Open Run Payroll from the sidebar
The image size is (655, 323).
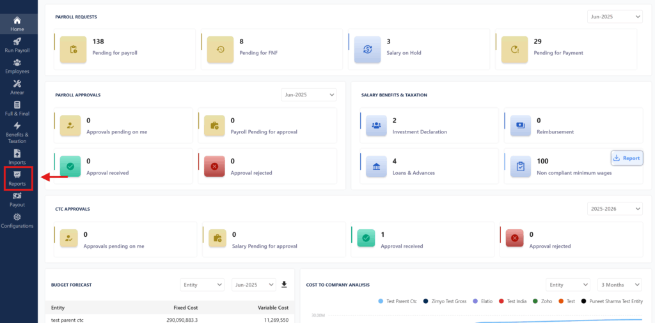click(x=17, y=45)
